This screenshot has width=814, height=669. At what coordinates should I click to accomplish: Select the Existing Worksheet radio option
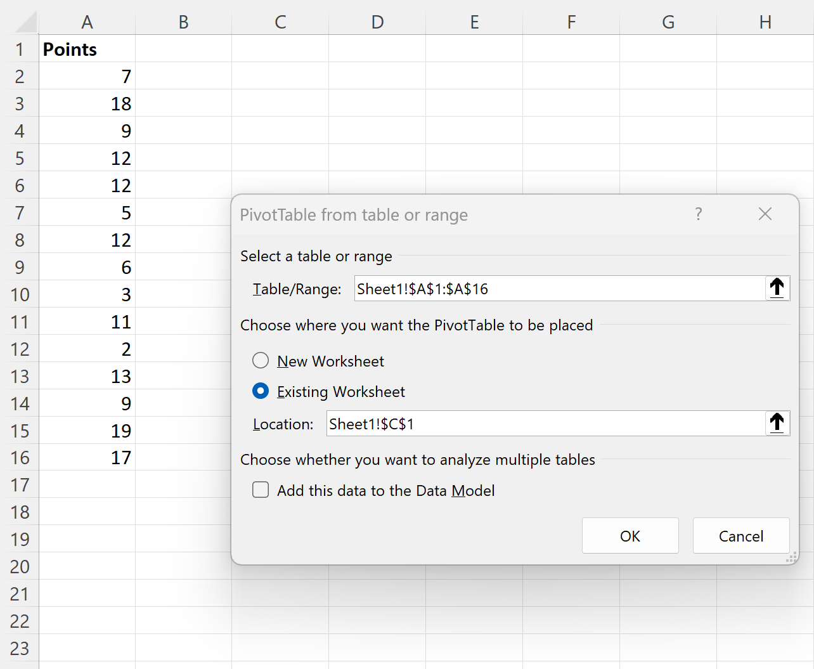261,391
